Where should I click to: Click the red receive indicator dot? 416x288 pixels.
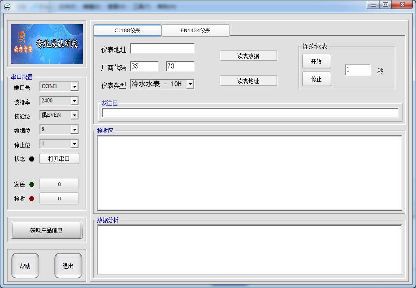[31, 199]
